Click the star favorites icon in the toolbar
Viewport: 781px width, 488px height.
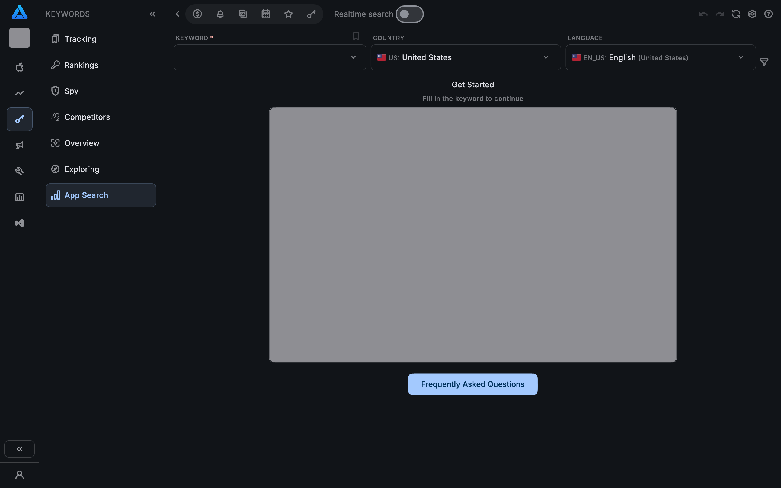(288, 14)
